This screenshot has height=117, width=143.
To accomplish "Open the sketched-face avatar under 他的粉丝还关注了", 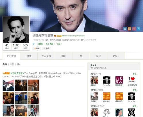I will click(107, 112).
